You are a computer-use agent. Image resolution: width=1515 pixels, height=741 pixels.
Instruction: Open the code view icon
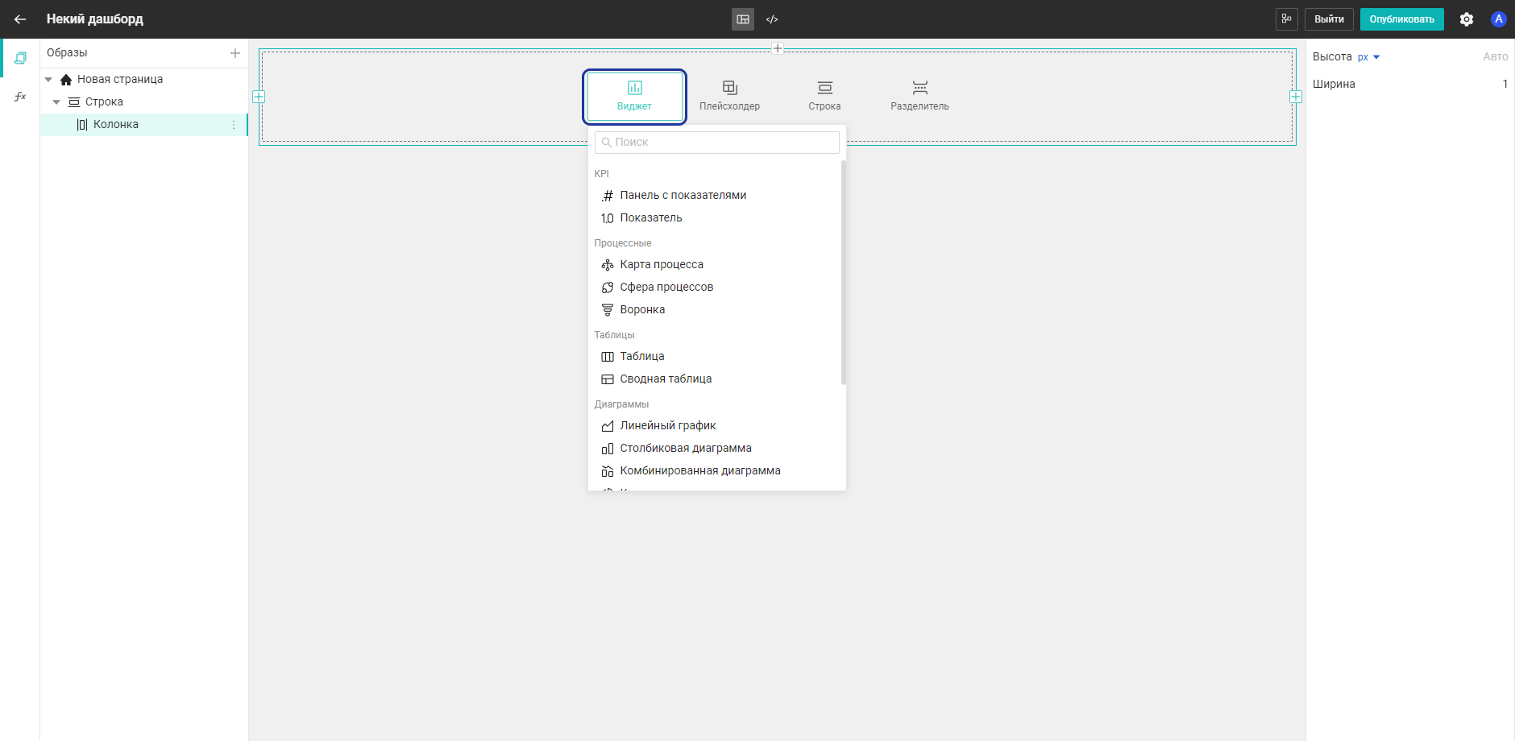click(772, 19)
